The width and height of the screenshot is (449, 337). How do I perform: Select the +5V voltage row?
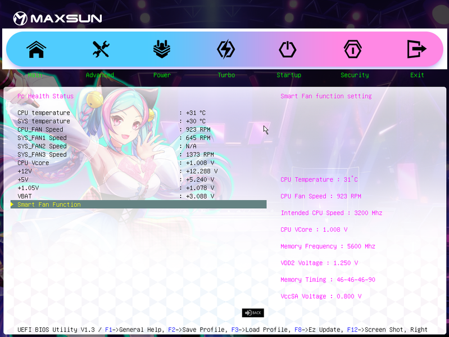click(139, 179)
